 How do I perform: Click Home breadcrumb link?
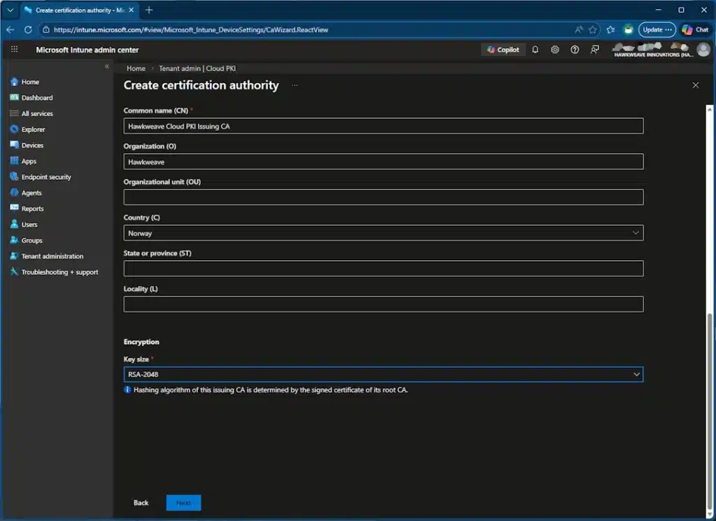coord(136,69)
